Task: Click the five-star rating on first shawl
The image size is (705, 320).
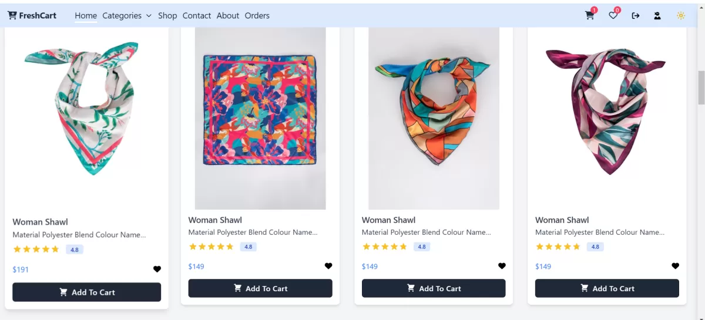Action: pos(36,250)
